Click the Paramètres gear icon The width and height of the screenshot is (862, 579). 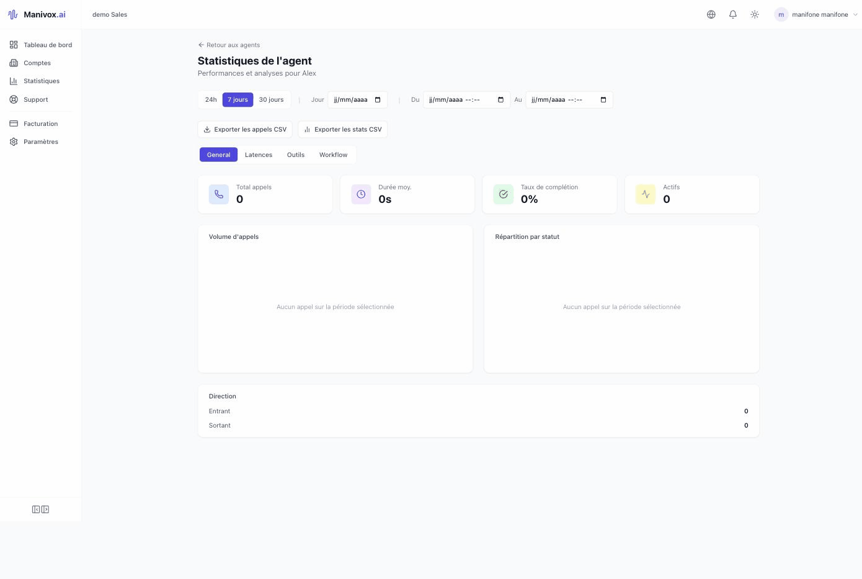[x=14, y=141]
